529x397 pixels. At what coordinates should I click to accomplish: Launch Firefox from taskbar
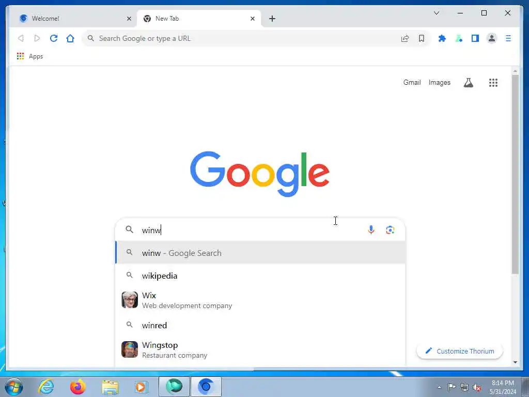pyautogui.click(x=77, y=387)
